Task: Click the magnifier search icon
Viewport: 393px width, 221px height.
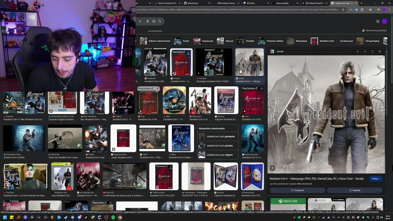Action: (160, 21)
